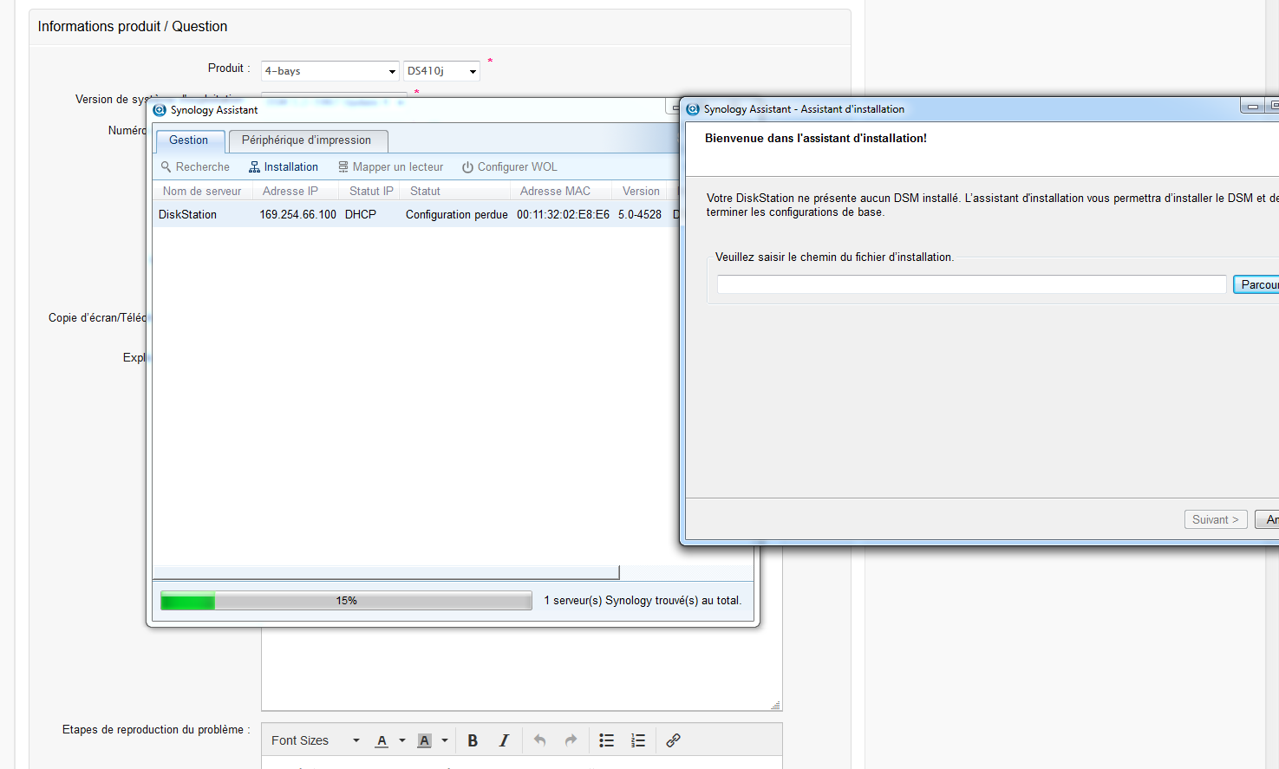Expand the background color dropdown arrow
Screen dimensions: 1279x769
point(445,740)
